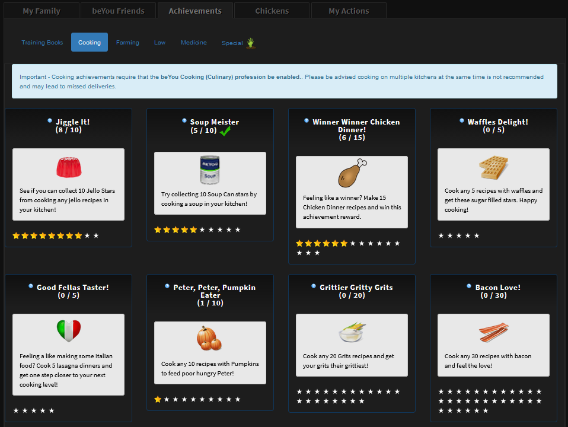Select the beYou soup can icon
Viewport: 568px width, 427px height.
point(210,170)
